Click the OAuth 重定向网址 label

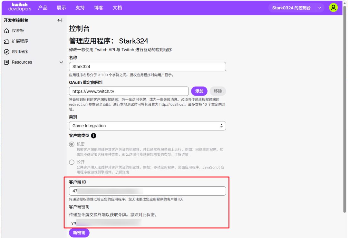[x=86, y=83]
